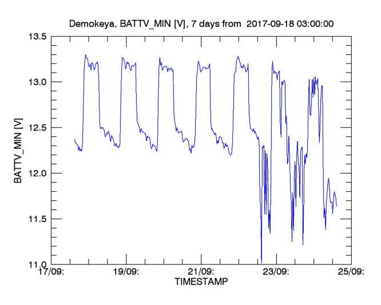Select the horizontal axis label 'TIMESTAMP'
The width and height of the screenshot is (381, 305).
pos(200,282)
